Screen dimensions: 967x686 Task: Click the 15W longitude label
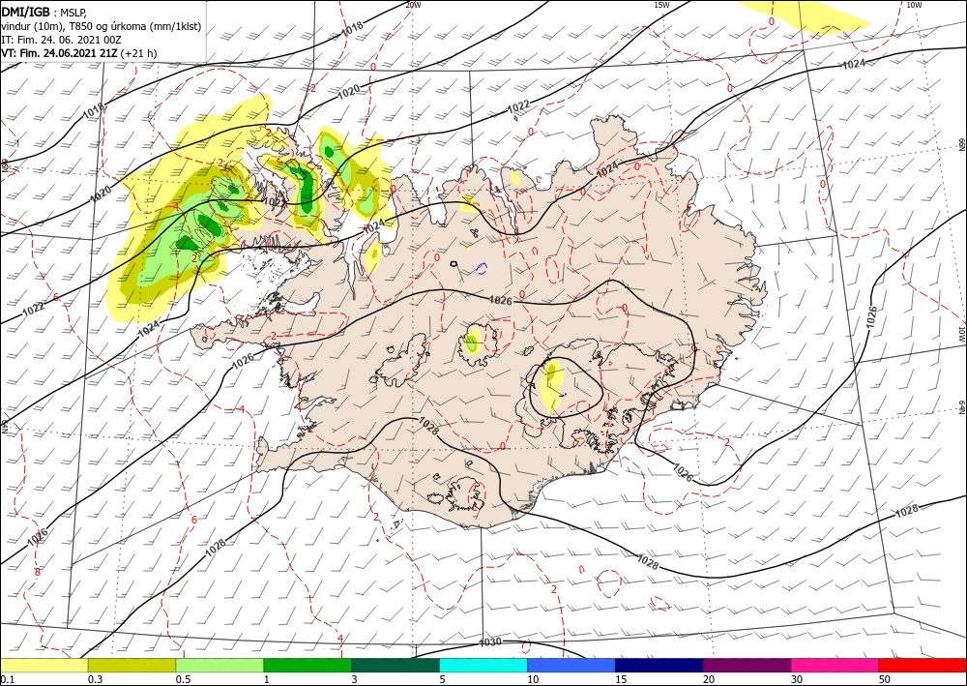click(x=661, y=4)
